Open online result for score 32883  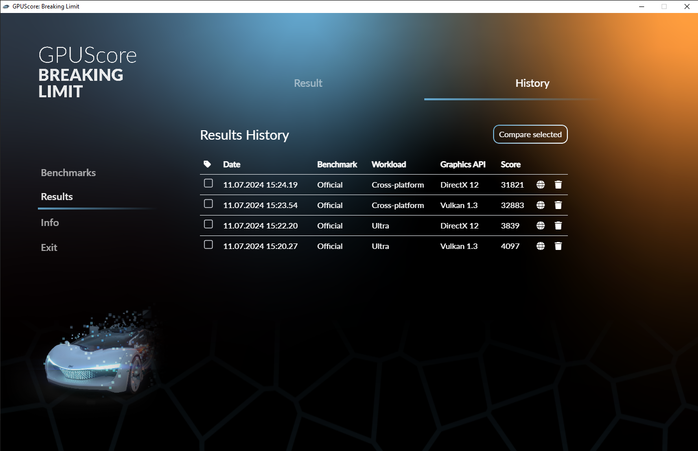click(540, 205)
